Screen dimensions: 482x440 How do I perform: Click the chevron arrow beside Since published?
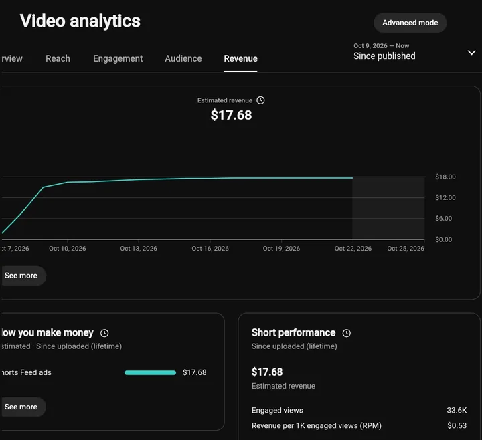pyautogui.click(x=471, y=53)
